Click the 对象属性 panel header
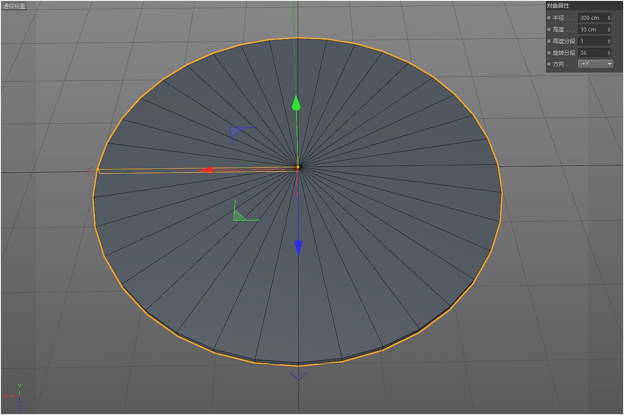The height and width of the screenshot is (415, 624). (584, 6)
